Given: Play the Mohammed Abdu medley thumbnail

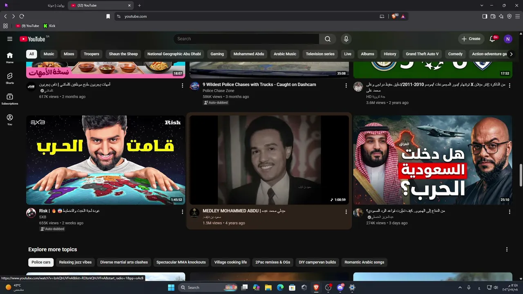Looking at the screenshot, I should tap(269, 160).
